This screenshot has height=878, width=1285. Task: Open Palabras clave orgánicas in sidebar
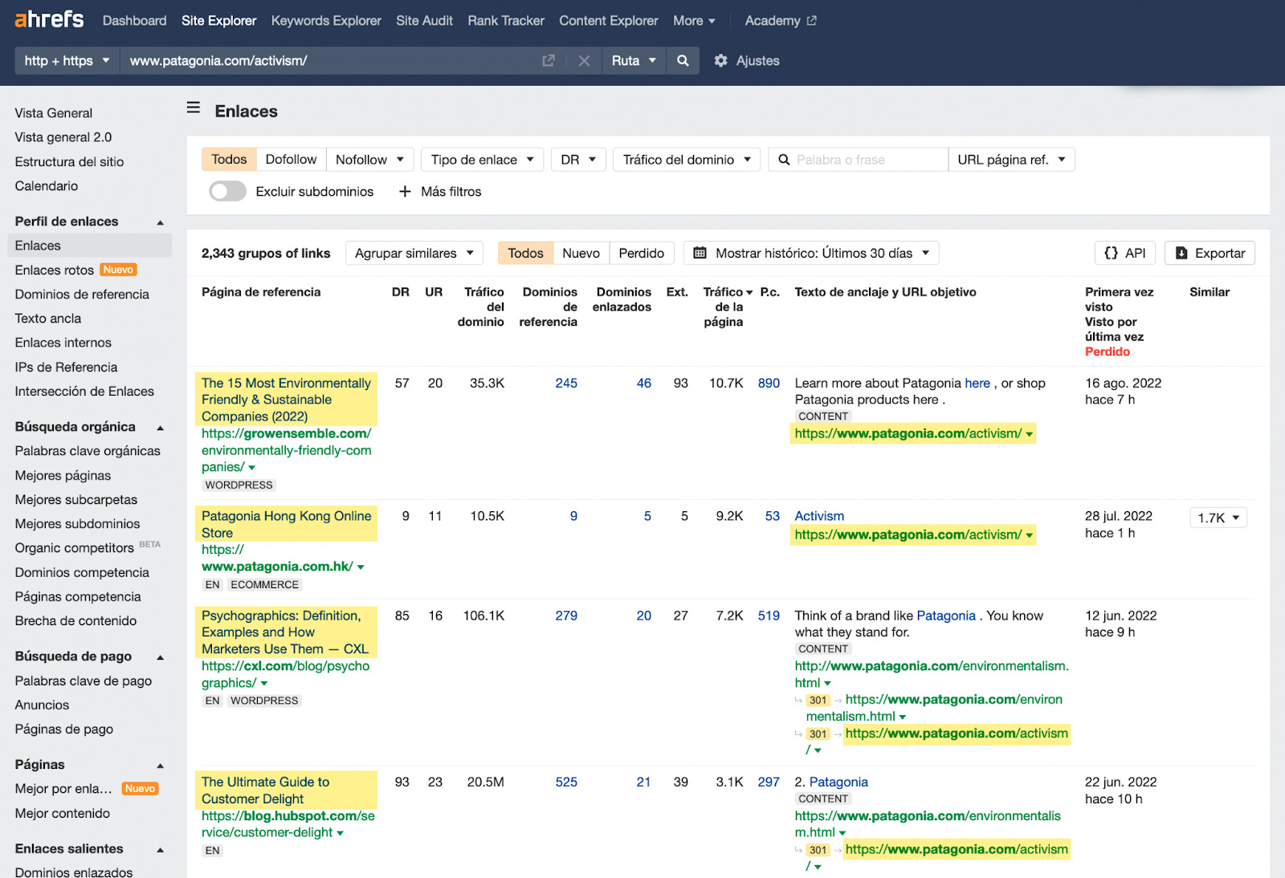(88, 451)
